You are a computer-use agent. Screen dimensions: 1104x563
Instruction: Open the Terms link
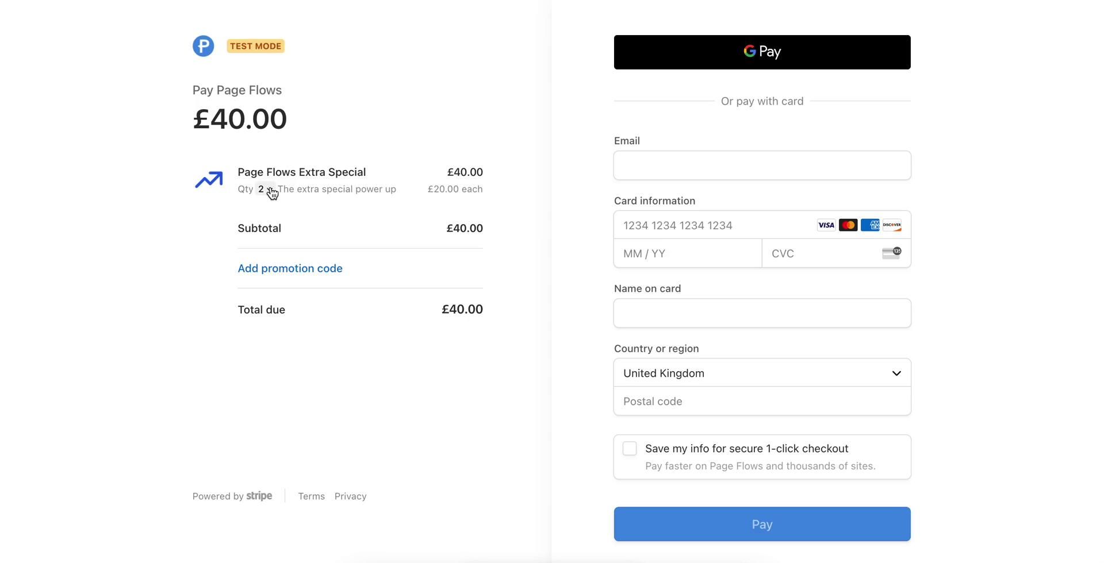click(x=311, y=496)
